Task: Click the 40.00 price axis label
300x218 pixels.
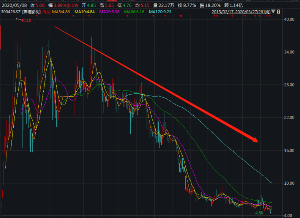Action: (290, 19)
